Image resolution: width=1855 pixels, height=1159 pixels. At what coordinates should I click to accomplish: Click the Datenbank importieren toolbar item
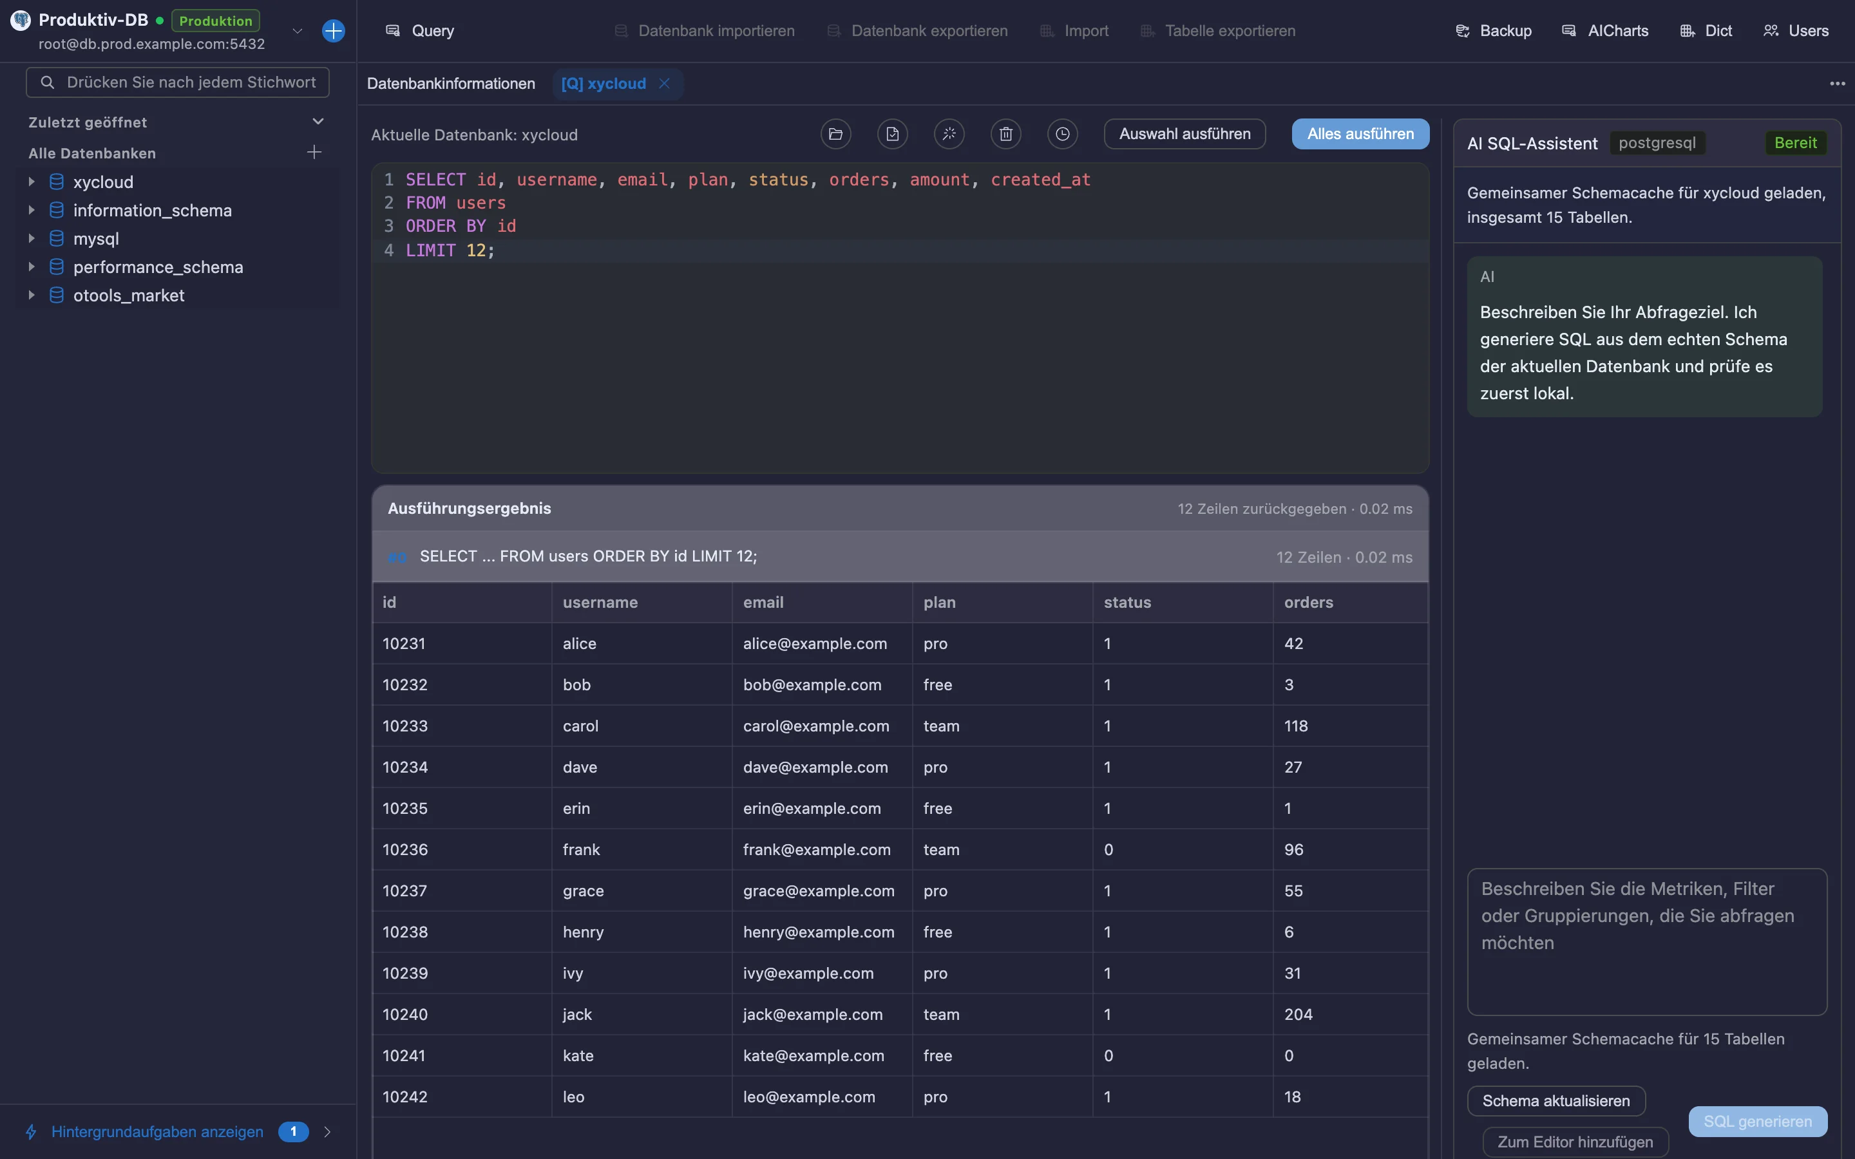point(705,31)
